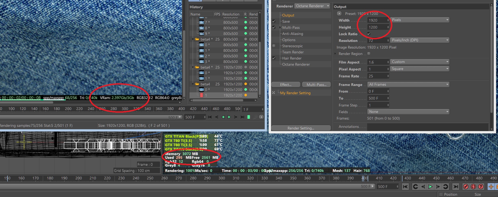Click the green RAM preview film icon
Image resolution: width=498 pixels, height=197 pixels.
(249, 117)
